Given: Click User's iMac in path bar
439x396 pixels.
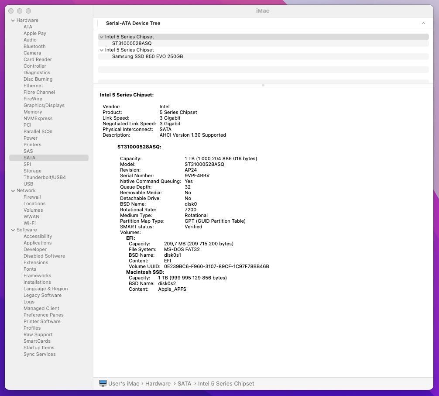Looking at the screenshot, I should click(123, 384).
